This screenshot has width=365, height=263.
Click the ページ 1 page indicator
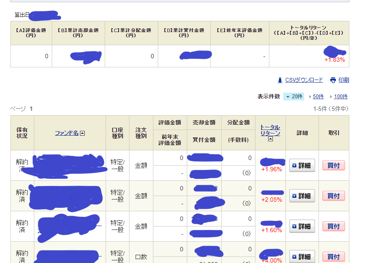click(x=21, y=109)
